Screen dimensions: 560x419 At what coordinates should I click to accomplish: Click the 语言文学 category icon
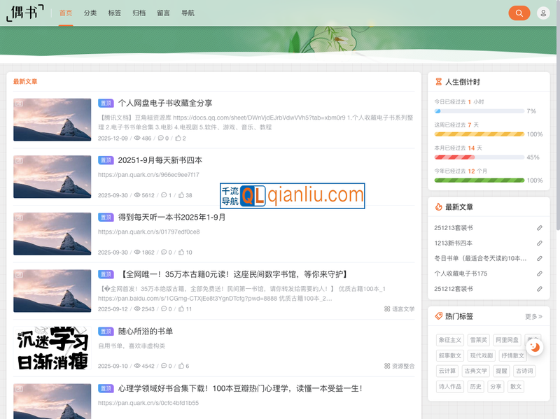click(386, 308)
